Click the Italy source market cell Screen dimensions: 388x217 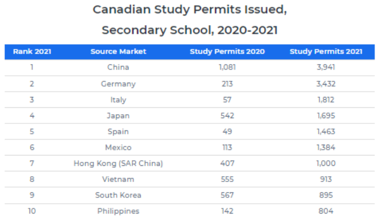pos(118,99)
